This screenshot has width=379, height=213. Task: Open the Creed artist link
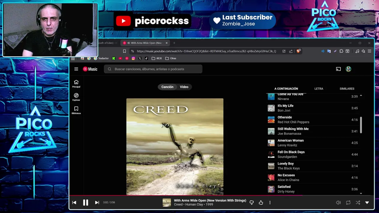[178, 204]
